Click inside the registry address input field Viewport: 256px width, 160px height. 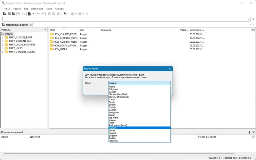(x=125, y=19)
